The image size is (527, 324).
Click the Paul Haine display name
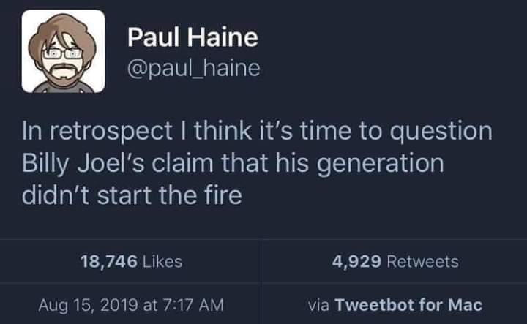(193, 37)
